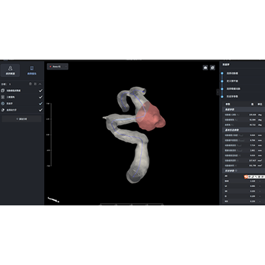Click the wide button below the analysis list
The width and height of the screenshot is (265, 265).
click(x=22, y=119)
